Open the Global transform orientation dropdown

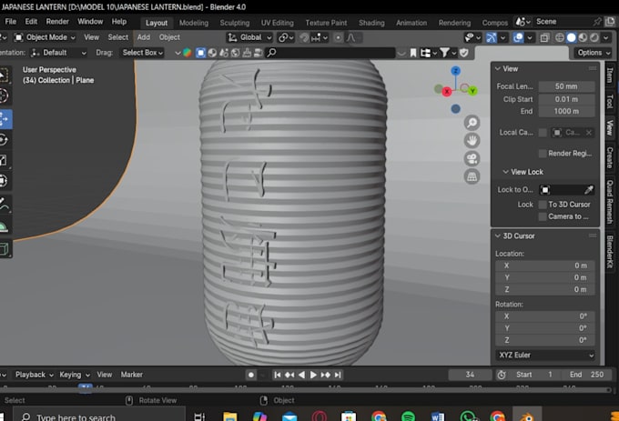click(x=249, y=37)
